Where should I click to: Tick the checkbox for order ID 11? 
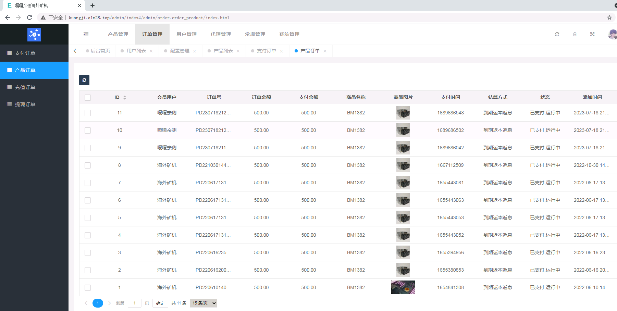pyautogui.click(x=88, y=113)
